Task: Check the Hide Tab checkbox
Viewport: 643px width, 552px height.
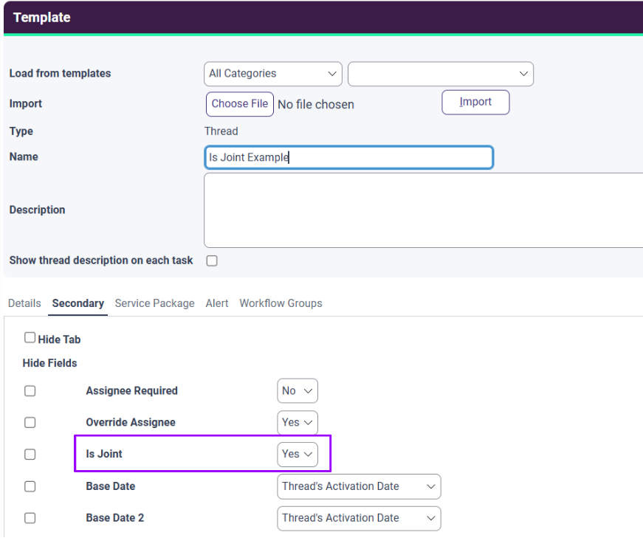Action: coord(30,338)
